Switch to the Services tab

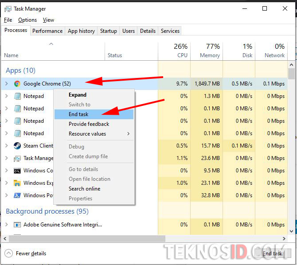[x=170, y=31]
